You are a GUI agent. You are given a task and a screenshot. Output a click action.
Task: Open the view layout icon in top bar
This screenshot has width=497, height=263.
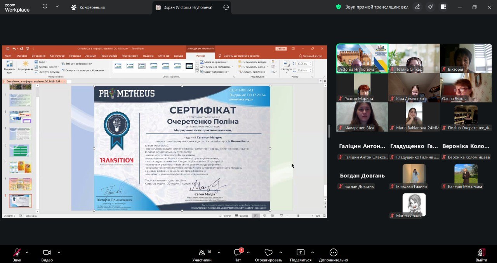(443, 7)
